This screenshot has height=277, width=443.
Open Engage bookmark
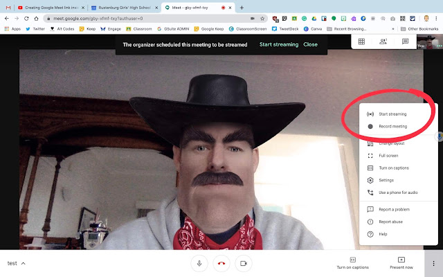tap(111, 29)
